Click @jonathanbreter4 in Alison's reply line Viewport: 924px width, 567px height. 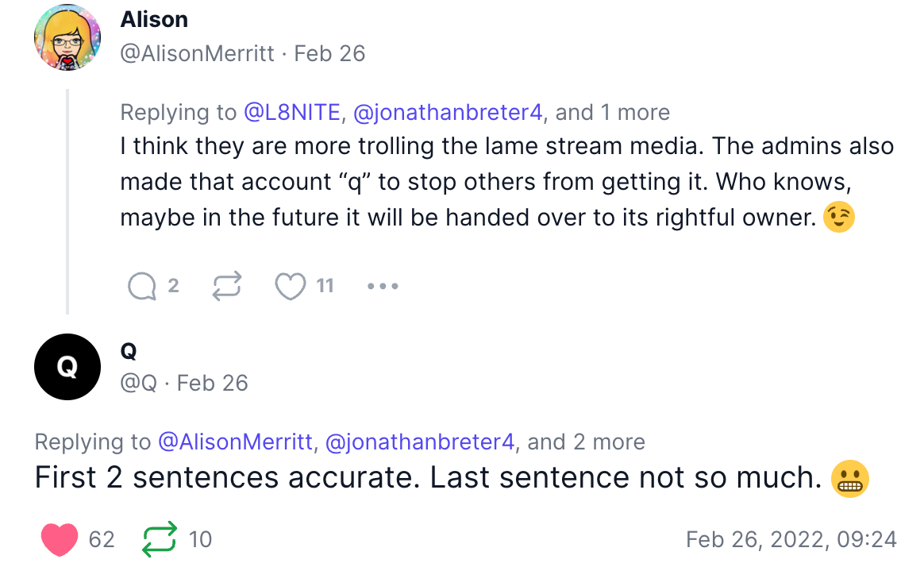click(448, 113)
